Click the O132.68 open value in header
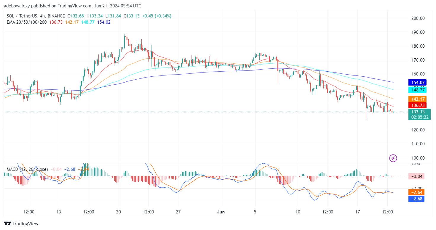This screenshot has width=436, height=230. (76, 16)
